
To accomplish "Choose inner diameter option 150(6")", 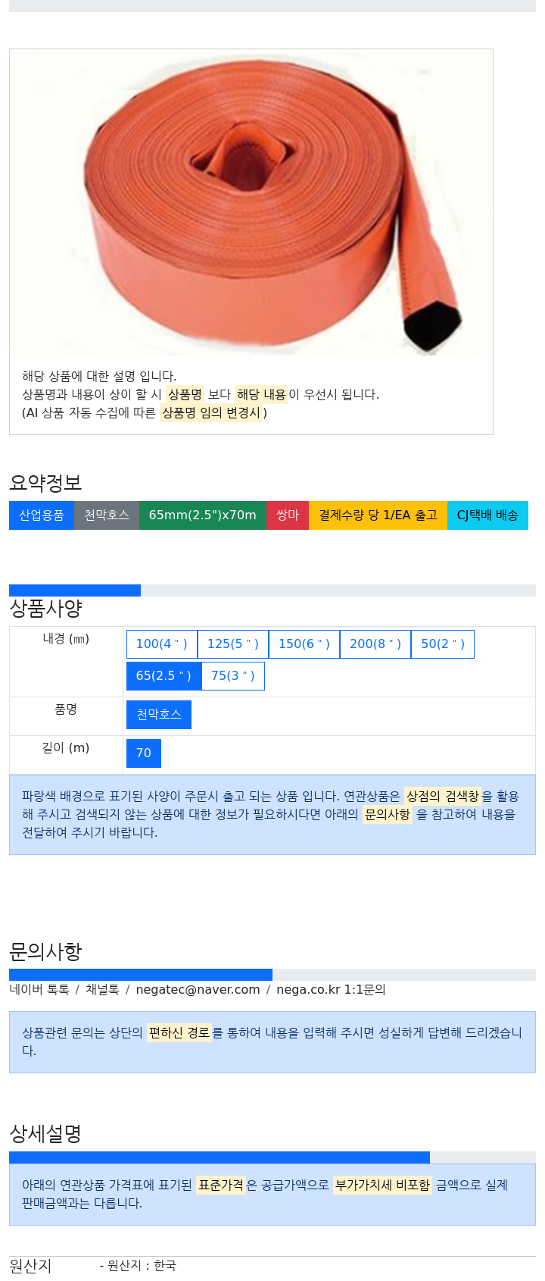I will point(304,644).
